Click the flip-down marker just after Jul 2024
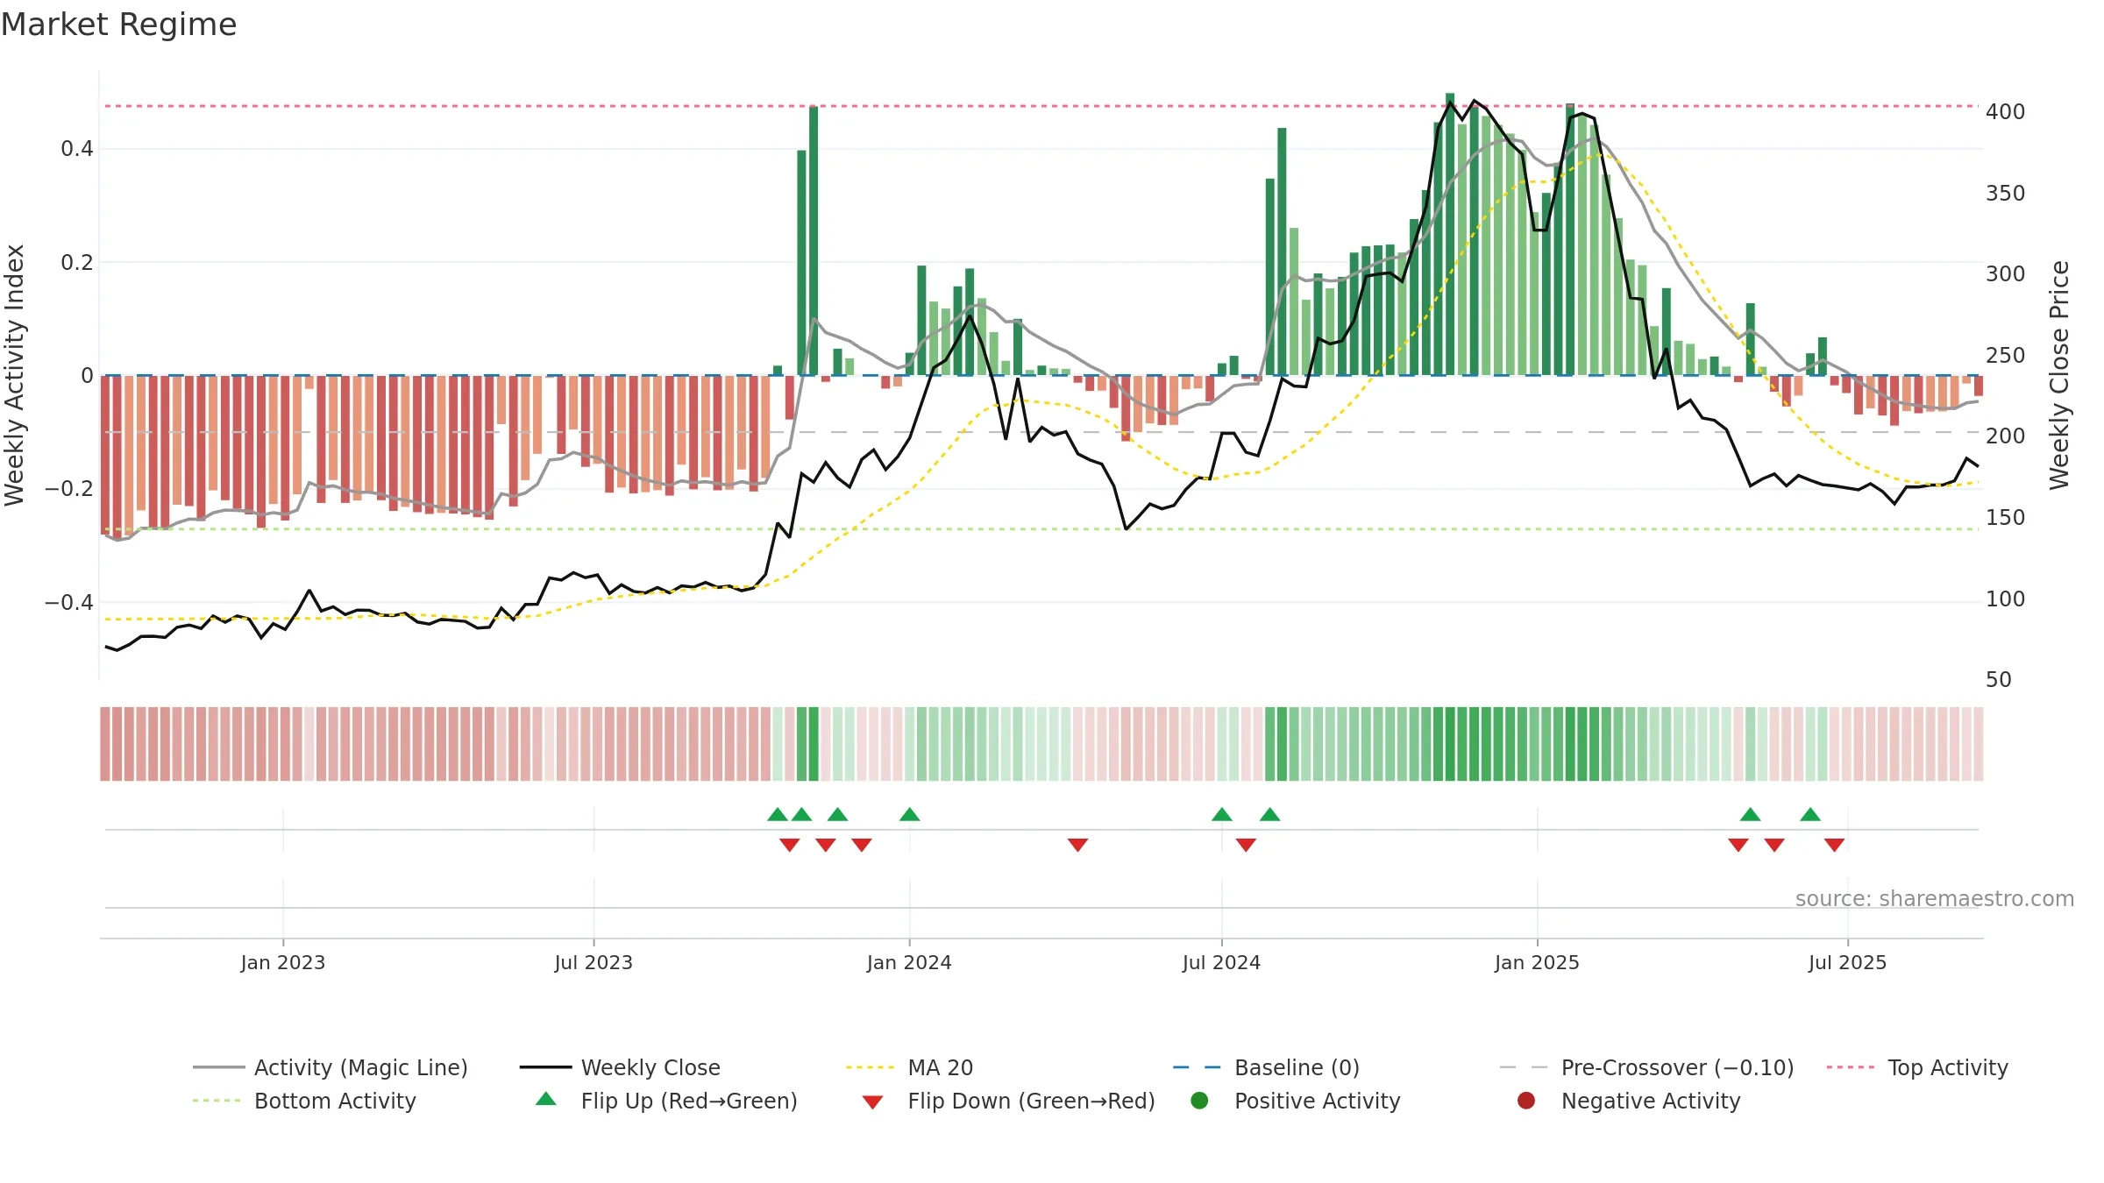The height and width of the screenshot is (1183, 2104). pos(1246,845)
